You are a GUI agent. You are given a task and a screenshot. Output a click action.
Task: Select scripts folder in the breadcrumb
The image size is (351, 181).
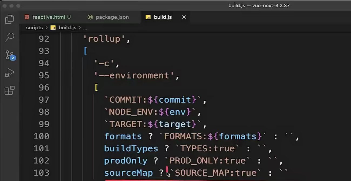point(35,27)
